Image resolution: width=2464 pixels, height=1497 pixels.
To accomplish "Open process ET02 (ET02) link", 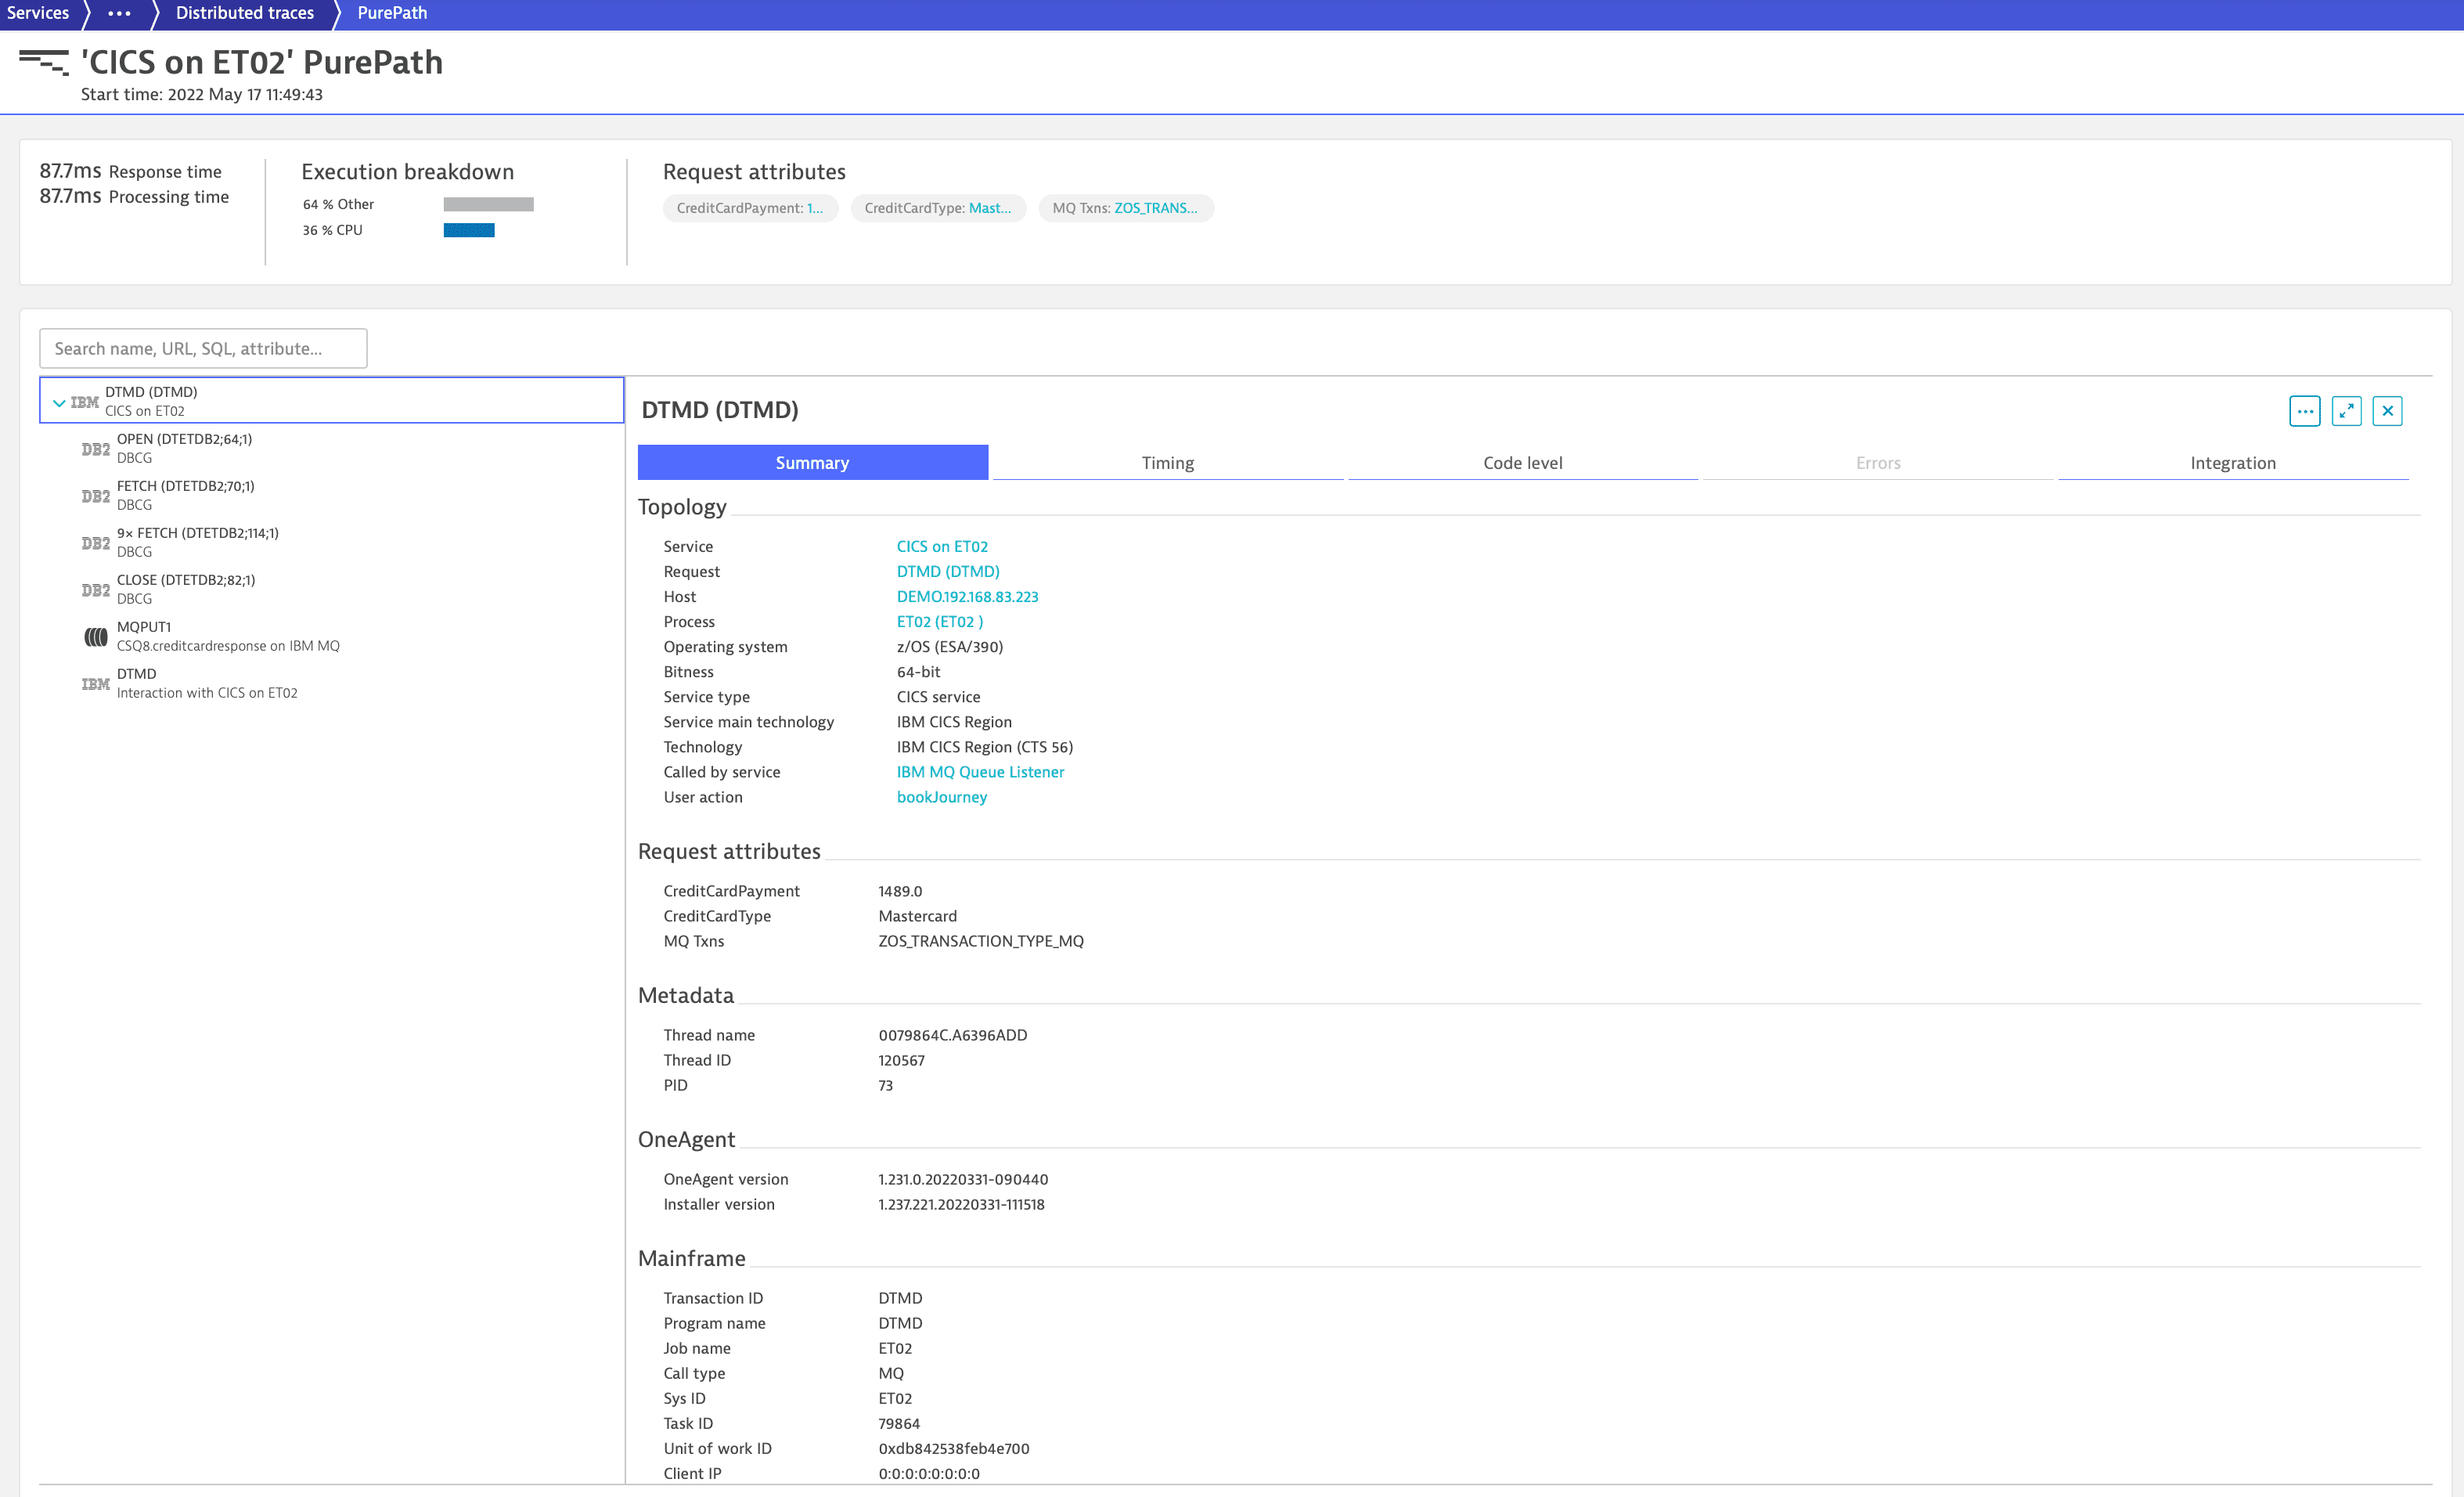I will (940, 621).
